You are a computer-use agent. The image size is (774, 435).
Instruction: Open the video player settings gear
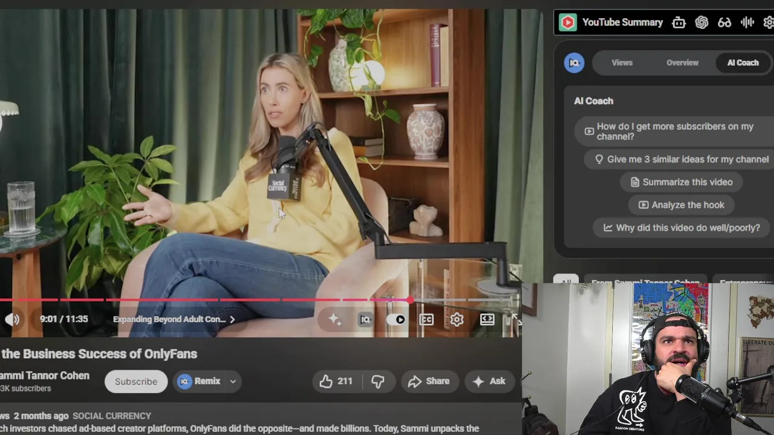[457, 320]
